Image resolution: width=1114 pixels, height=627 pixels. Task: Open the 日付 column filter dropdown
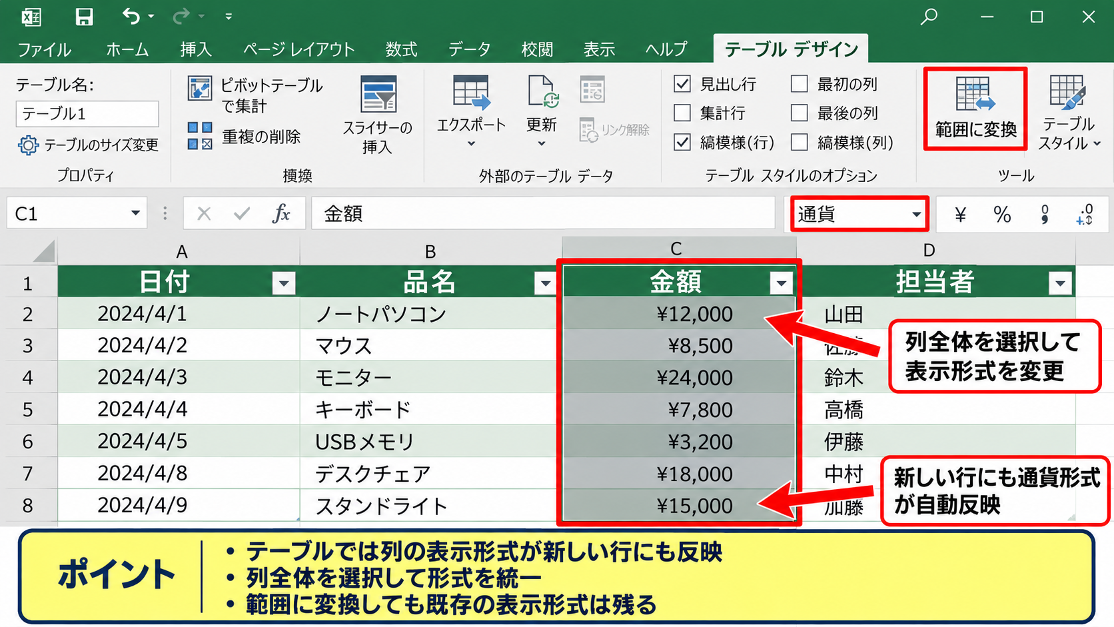click(x=284, y=283)
